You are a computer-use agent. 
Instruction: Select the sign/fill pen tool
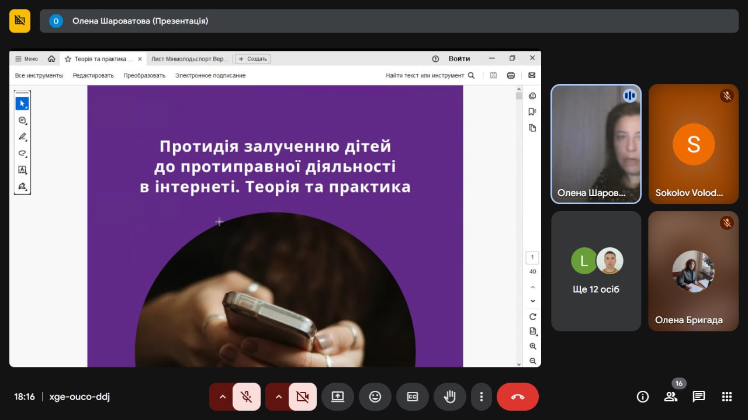point(22,187)
